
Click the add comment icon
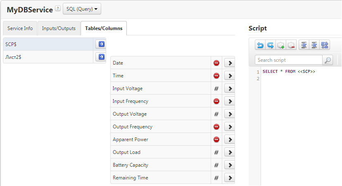281,45
